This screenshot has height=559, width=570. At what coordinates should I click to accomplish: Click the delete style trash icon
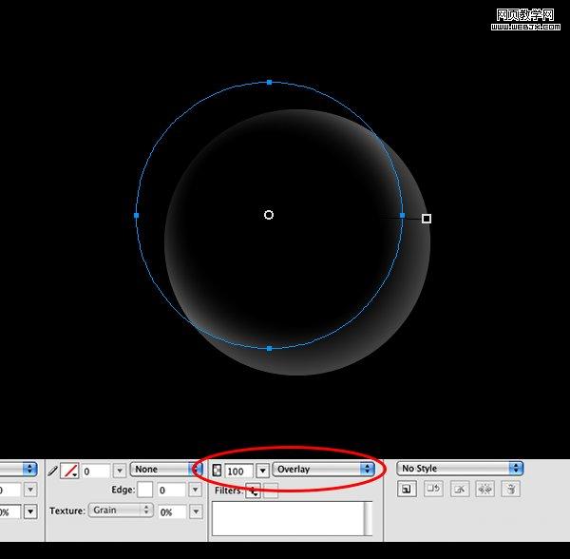(x=510, y=489)
